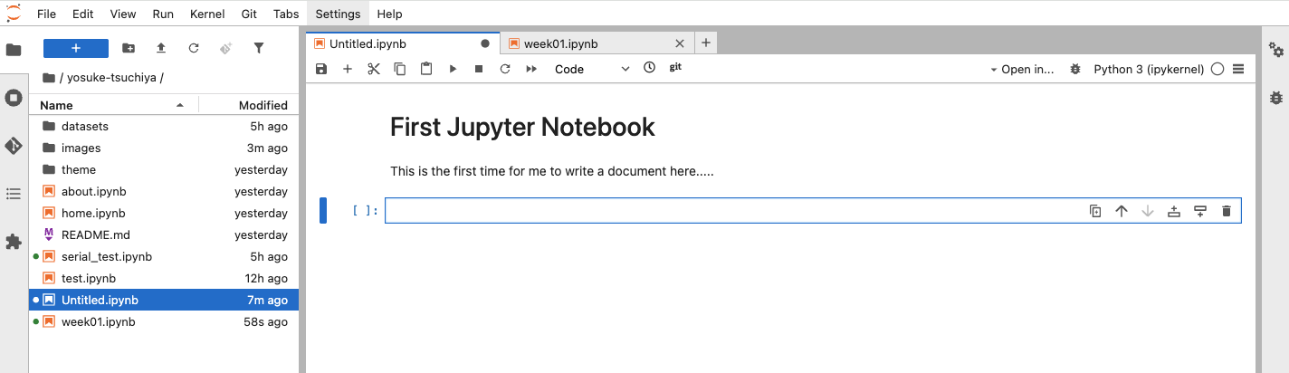
Task: Expand the Open in... dropdown
Action: 1022,69
